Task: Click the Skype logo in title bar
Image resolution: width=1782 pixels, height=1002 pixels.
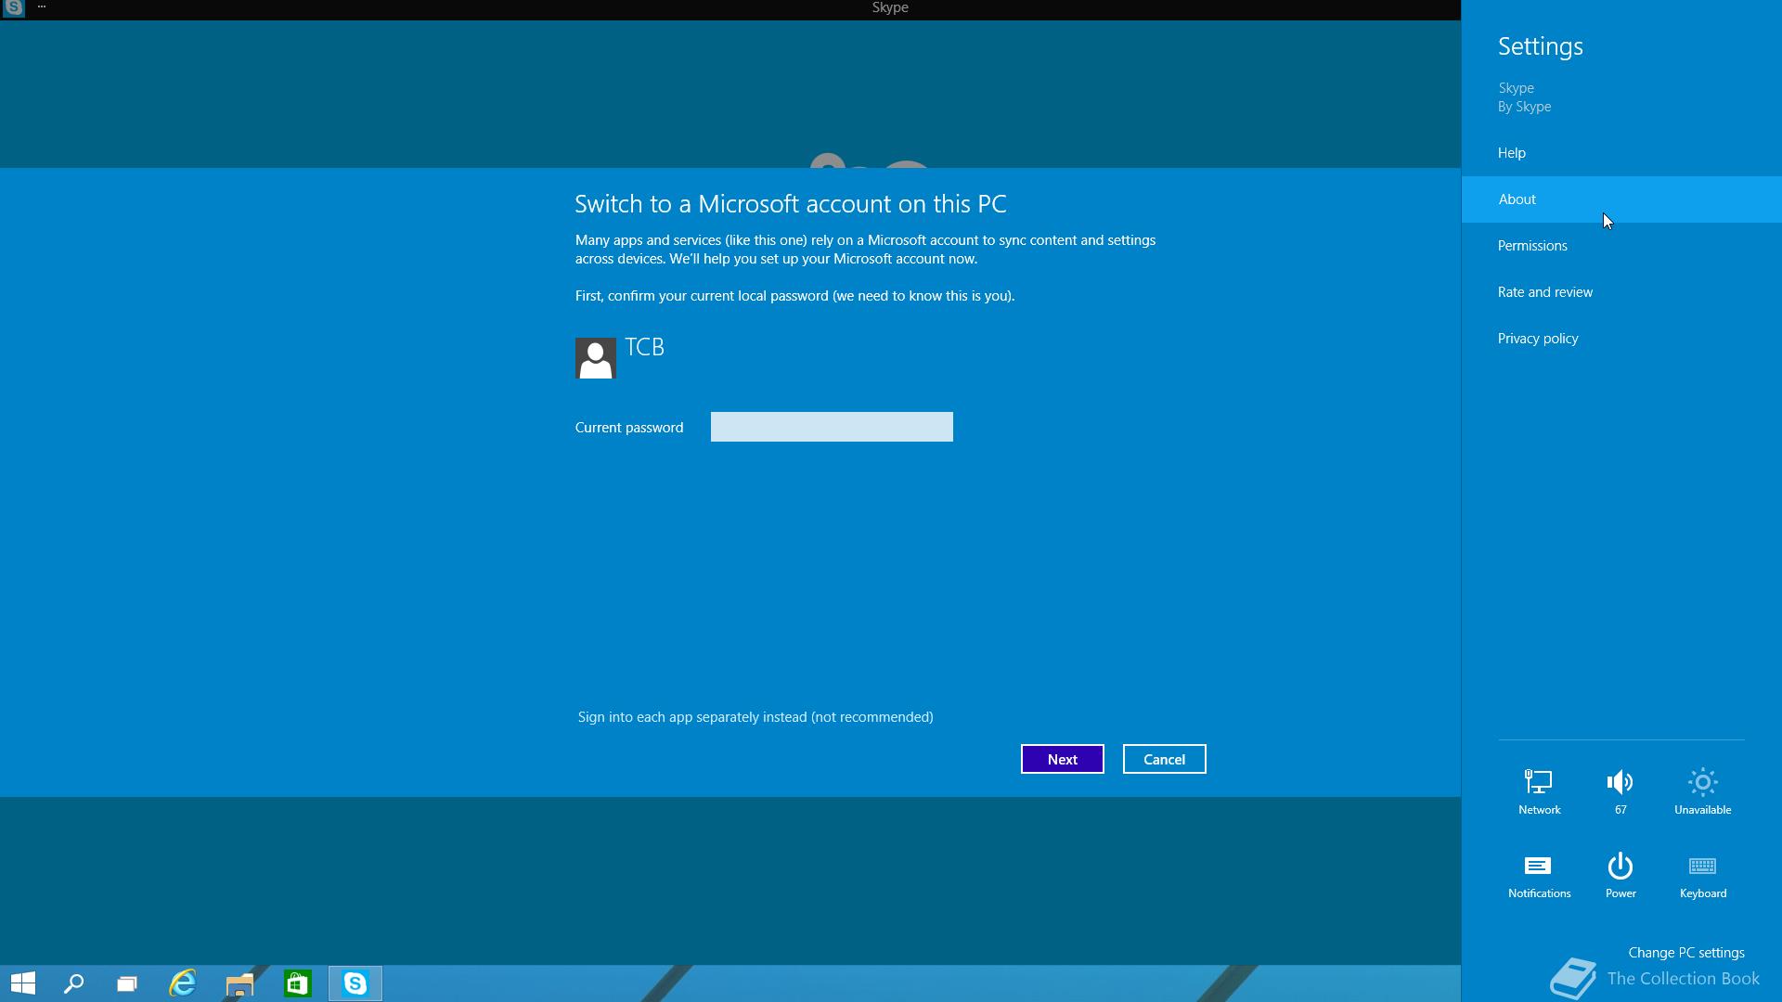Action: [14, 7]
